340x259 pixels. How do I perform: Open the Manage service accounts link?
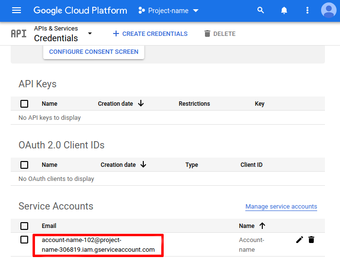click(281, 207)
